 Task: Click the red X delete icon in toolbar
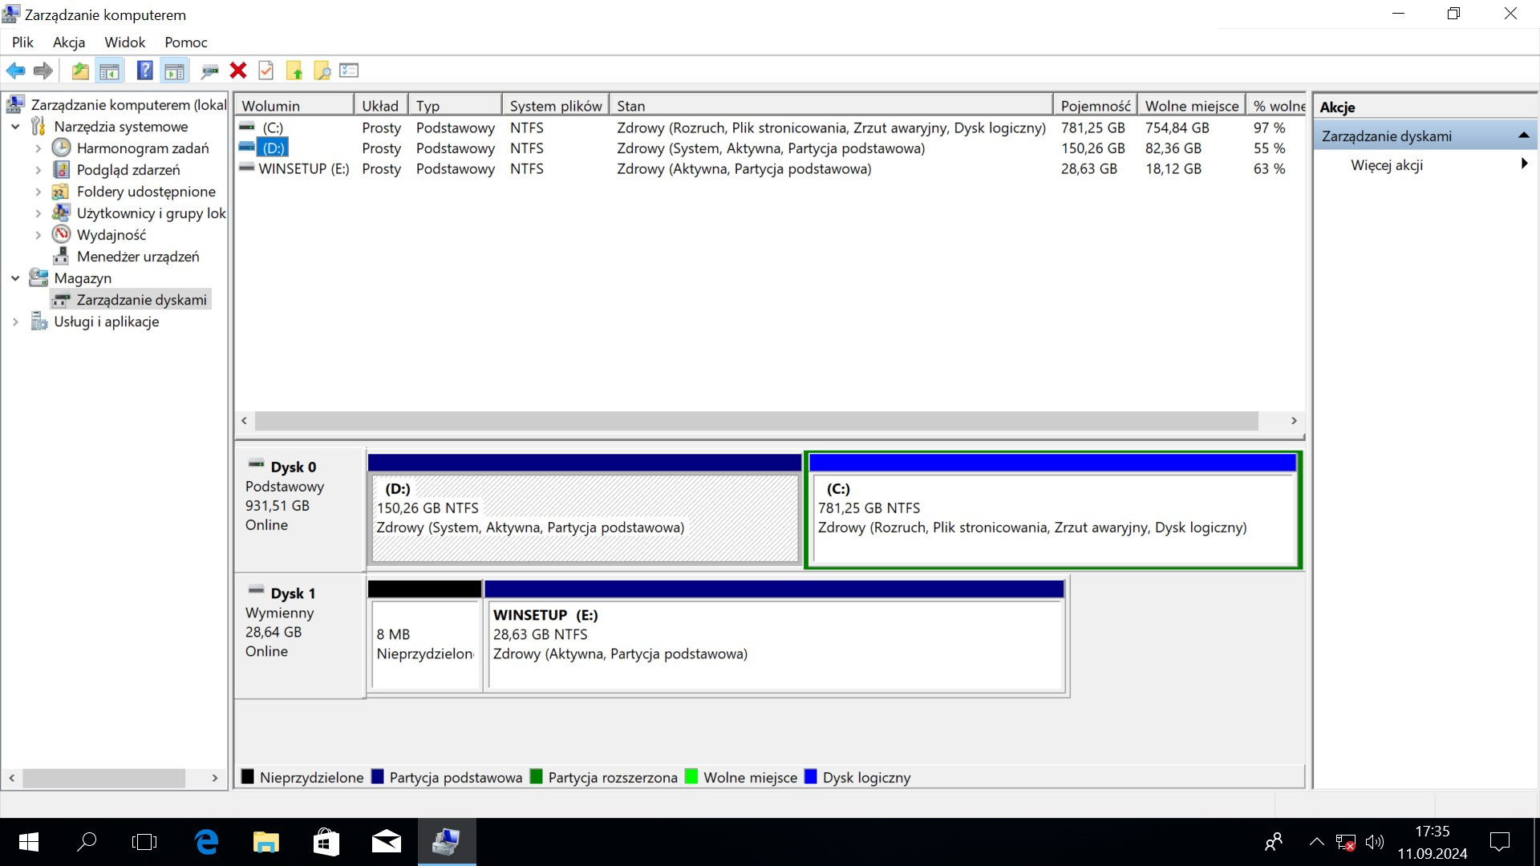[x=237, y=71]
